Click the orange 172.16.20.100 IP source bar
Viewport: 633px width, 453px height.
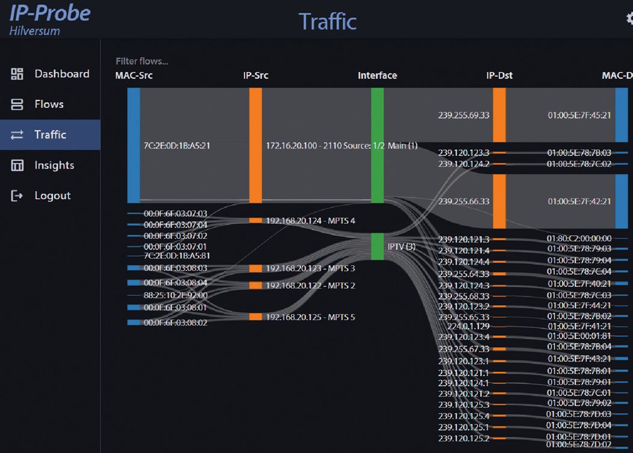(x=255, y=145)
